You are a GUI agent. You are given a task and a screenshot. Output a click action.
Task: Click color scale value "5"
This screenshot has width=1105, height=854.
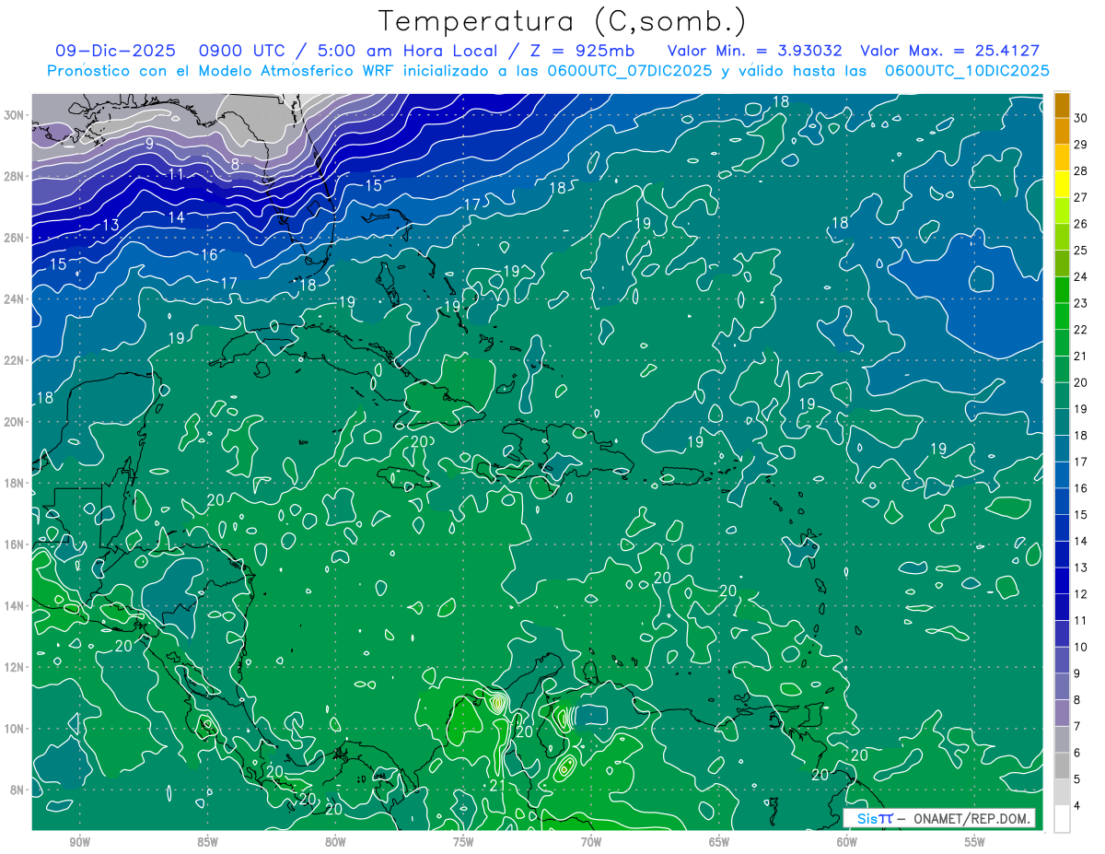(x=1077, y=779)
